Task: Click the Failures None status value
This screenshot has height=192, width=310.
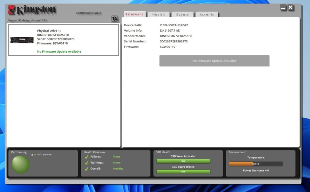Action: 117,156
